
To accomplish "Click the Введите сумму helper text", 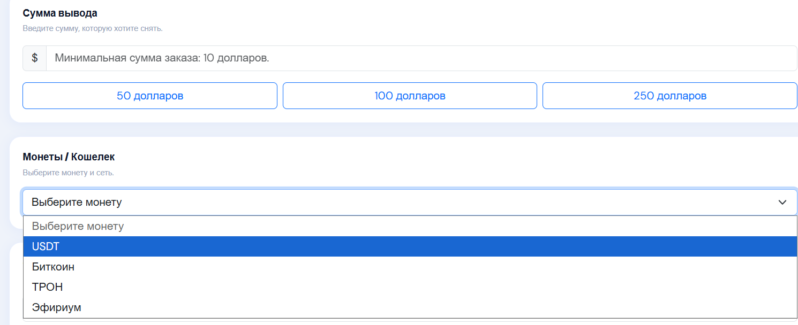I will [93, 28].
